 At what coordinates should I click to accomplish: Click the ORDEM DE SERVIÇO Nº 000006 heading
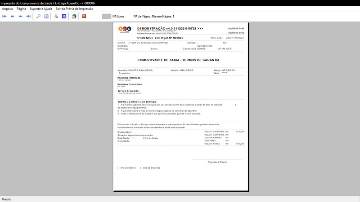coord(160,38)
